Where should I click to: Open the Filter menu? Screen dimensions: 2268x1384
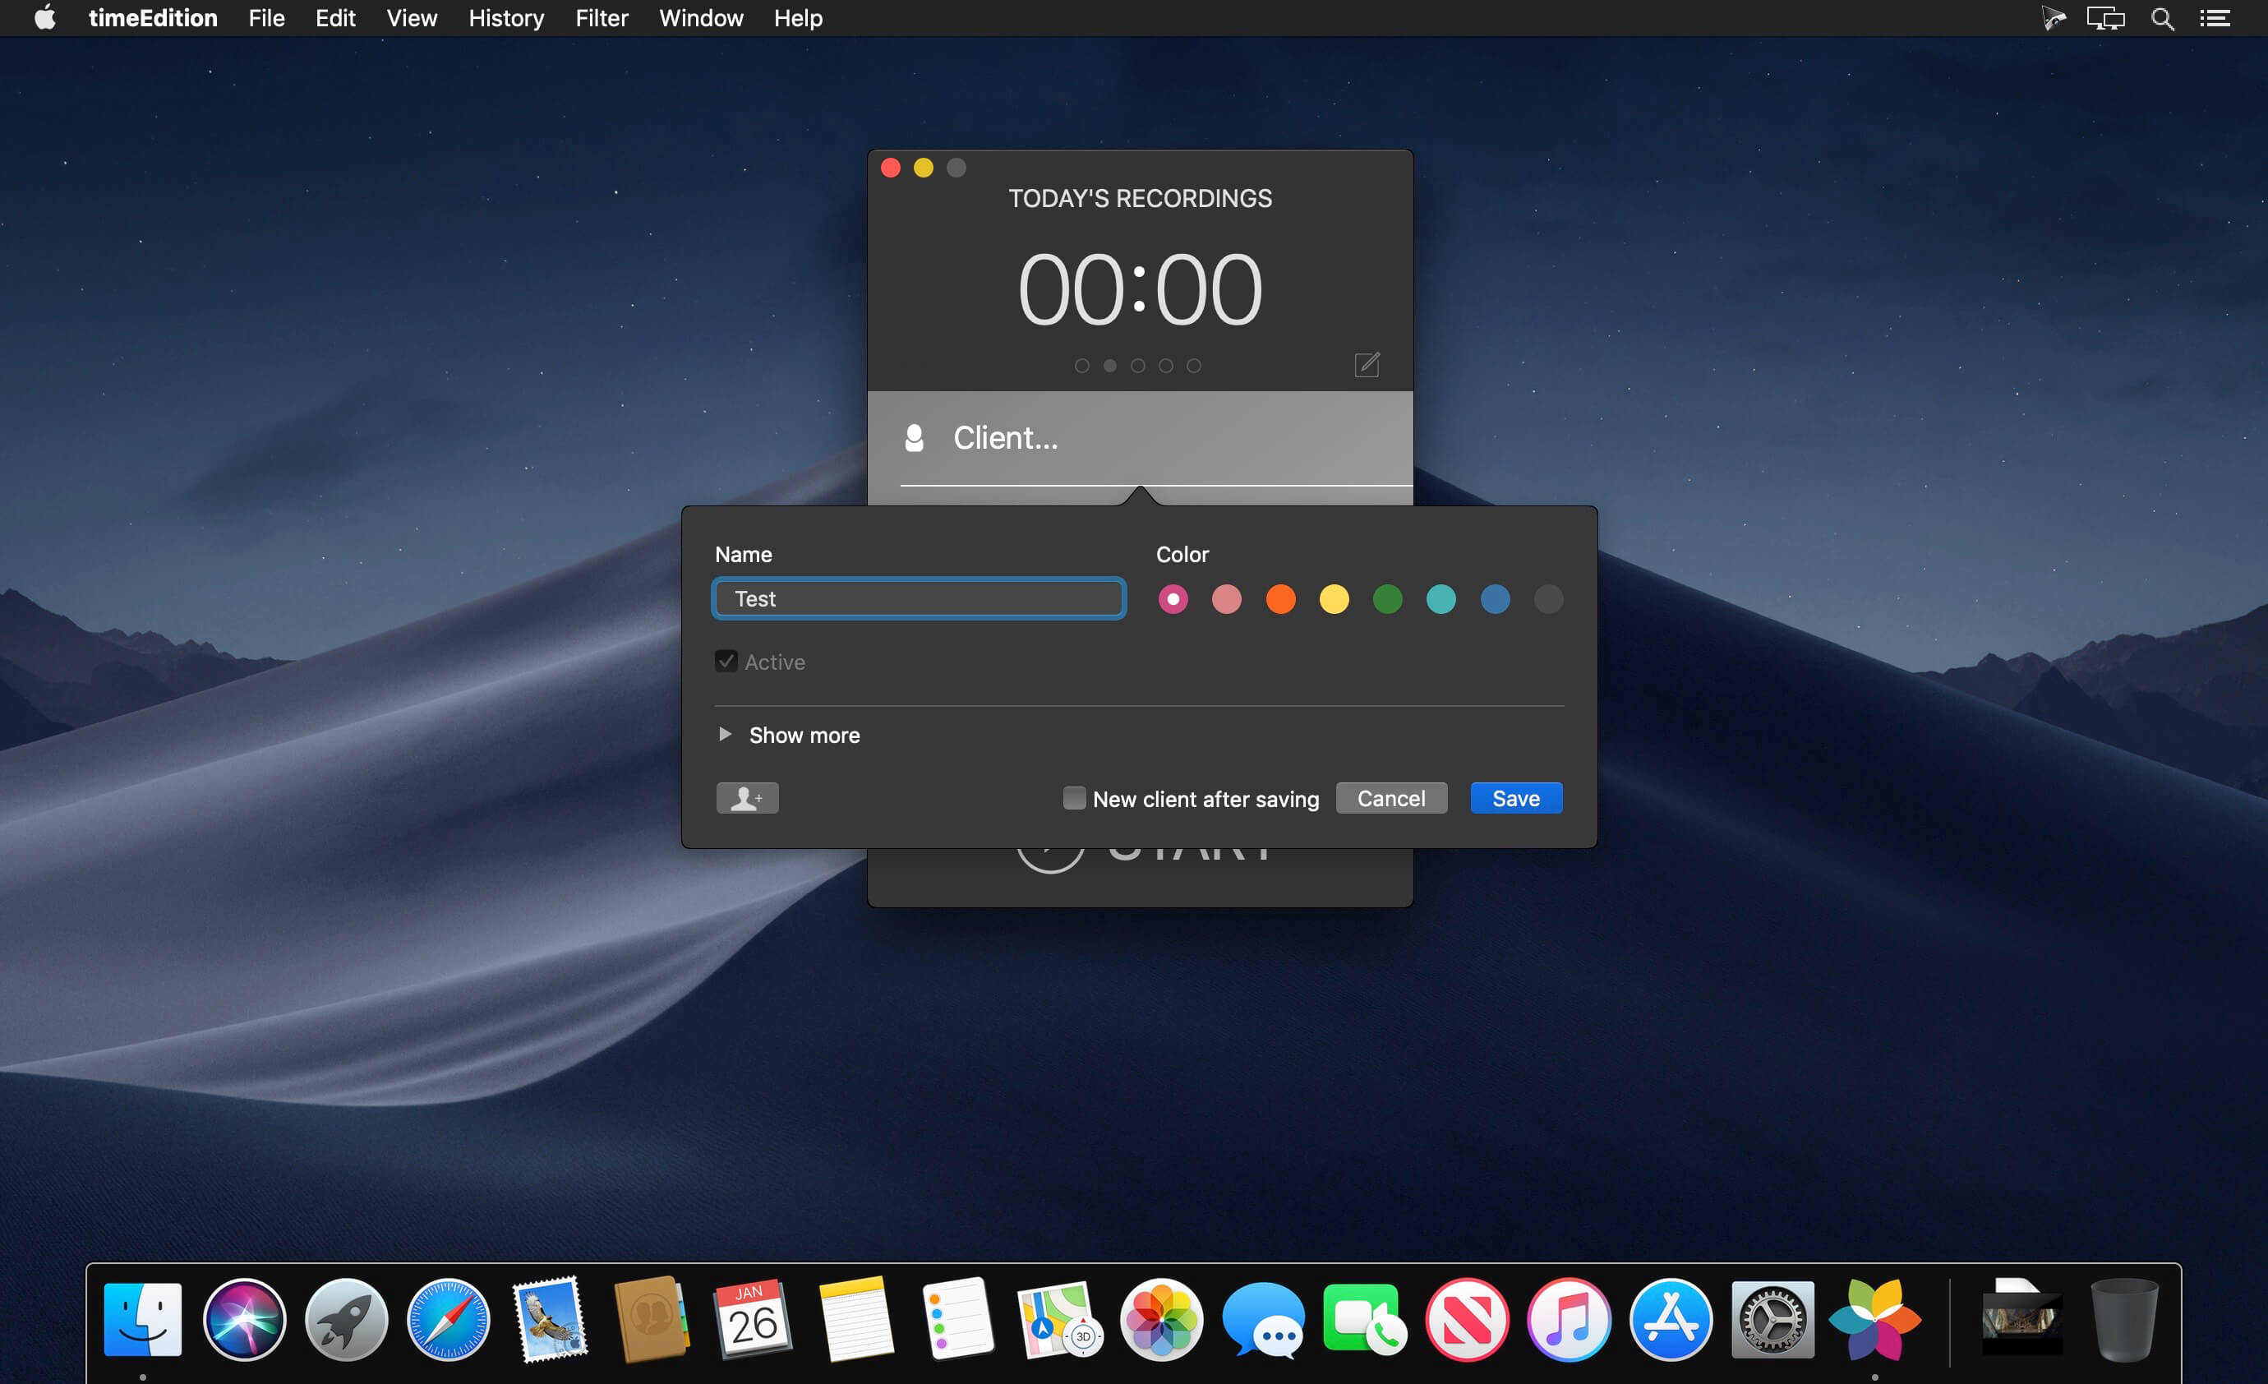(601, 18)
